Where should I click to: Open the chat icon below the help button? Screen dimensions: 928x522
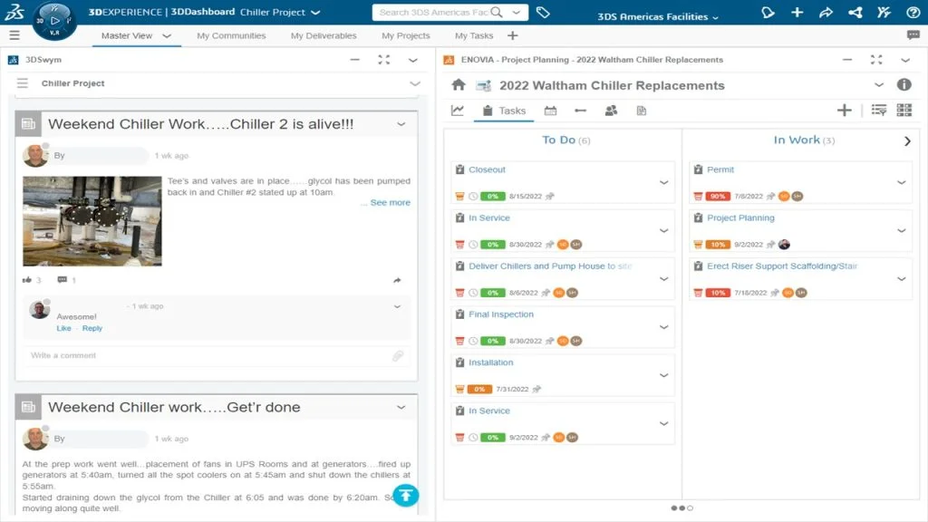913,35
